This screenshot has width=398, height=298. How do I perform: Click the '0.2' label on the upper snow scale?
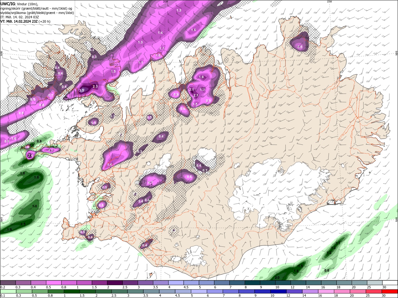[x=2, y=287]
